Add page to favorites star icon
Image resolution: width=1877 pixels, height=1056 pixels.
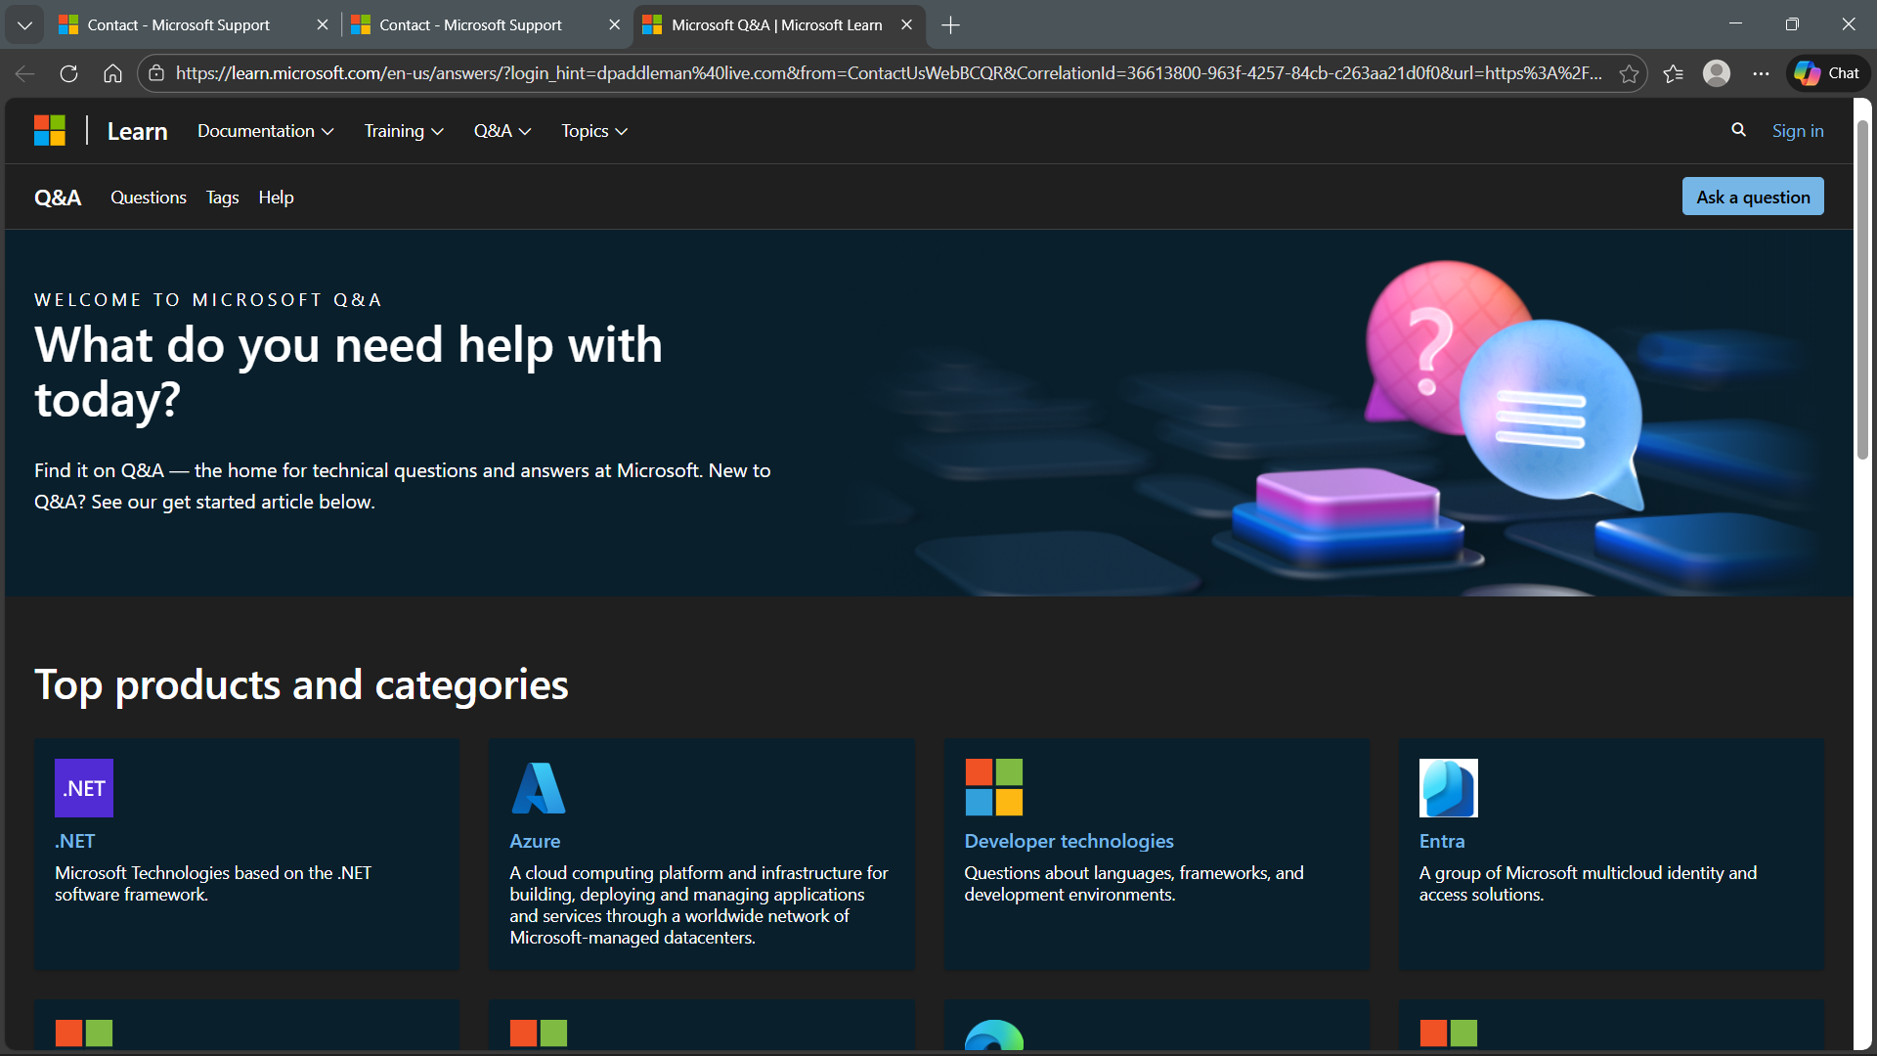click(x=1629, y=73)
